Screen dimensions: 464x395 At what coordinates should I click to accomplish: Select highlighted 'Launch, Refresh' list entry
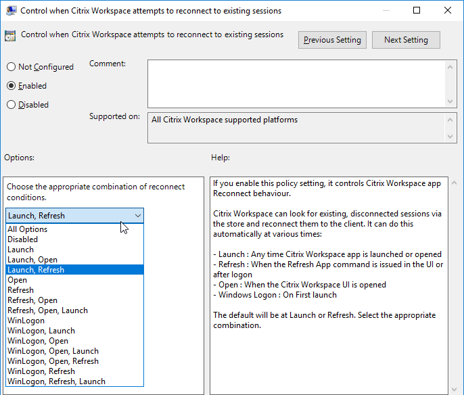point(74,270)
